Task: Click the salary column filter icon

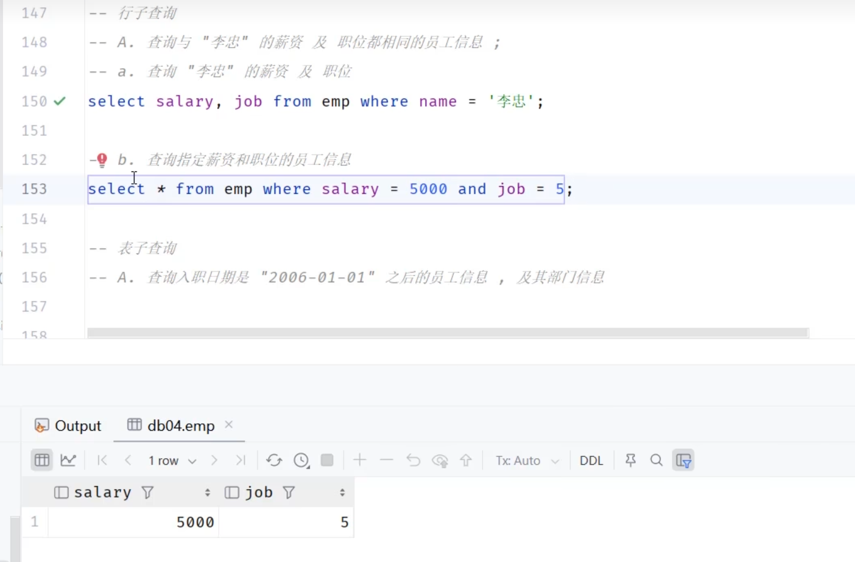Action: [147, 493]
